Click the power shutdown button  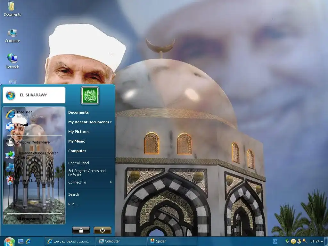click(102, 230)
